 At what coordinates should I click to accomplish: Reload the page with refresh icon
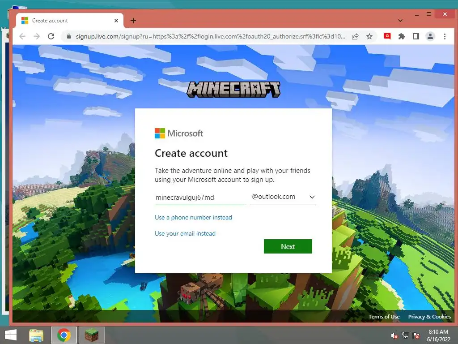pos(51,36)
